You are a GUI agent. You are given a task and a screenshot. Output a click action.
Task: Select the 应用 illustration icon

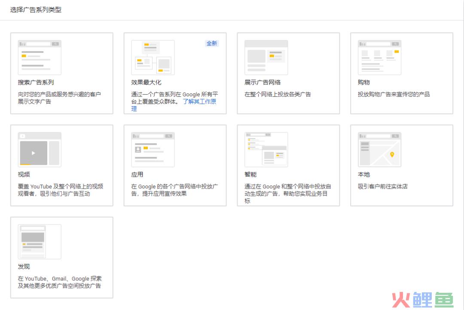click(153, 150)
